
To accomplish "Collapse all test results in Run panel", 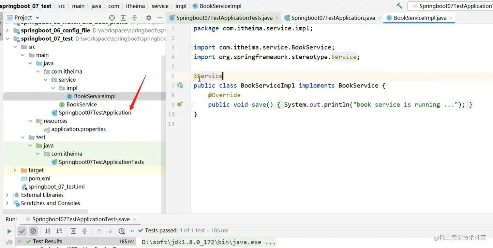I will click(x=84, y=231).
